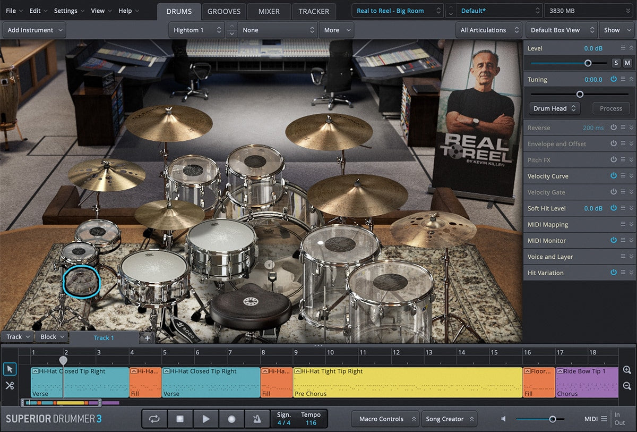Switch to the GROOVES tab

pyautogui.click(x=223, y=11)
